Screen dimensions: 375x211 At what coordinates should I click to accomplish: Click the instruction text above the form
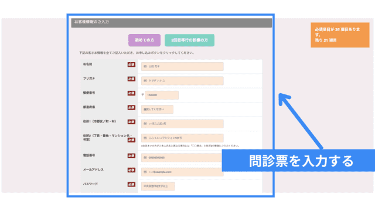coord(137,53)
